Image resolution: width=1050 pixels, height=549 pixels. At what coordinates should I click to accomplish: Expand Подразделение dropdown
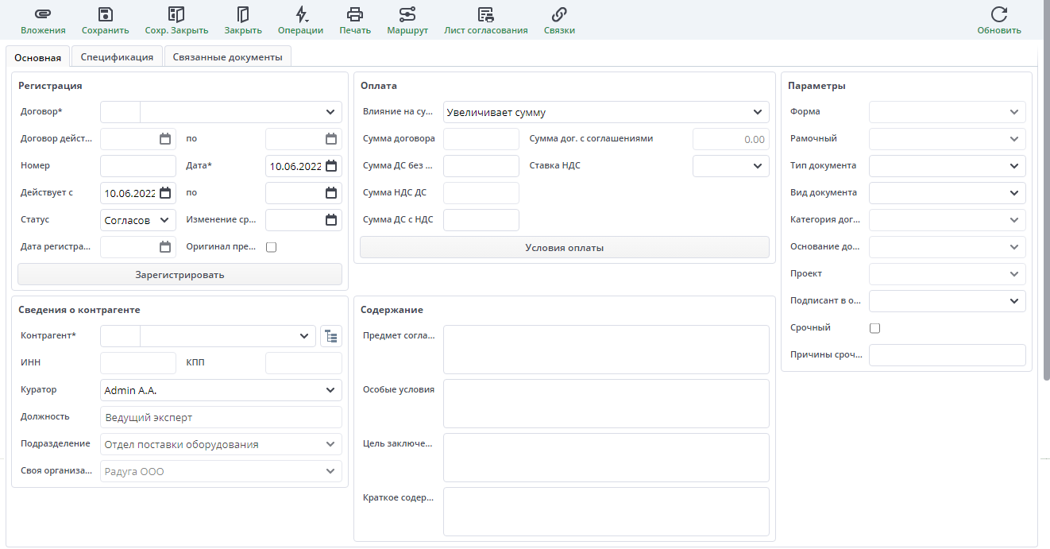(x=330, y=445)
